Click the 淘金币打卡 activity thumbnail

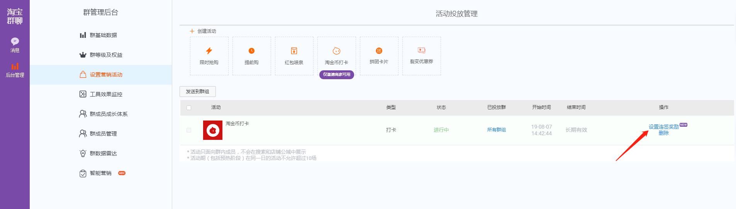tap(213, 130)
